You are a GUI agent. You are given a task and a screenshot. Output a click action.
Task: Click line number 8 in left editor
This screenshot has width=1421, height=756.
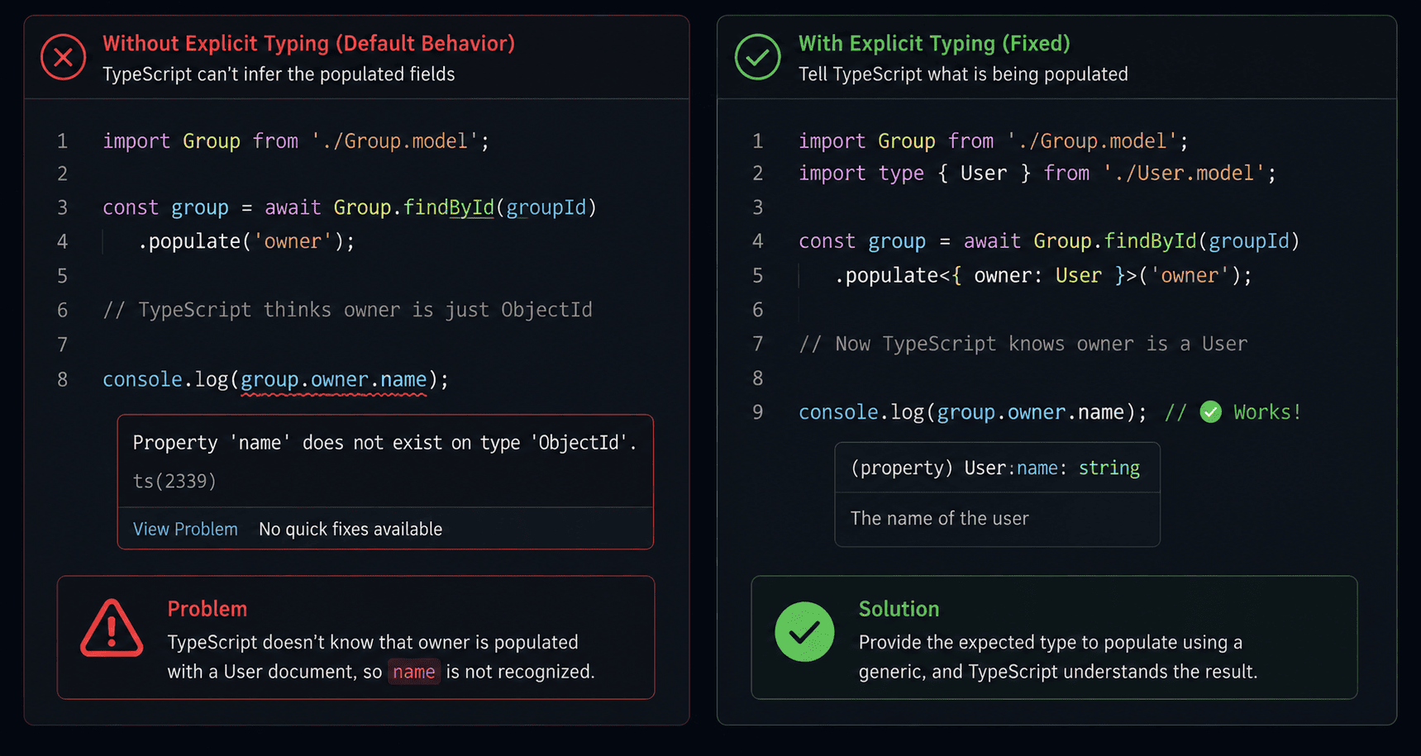(63, 380)
